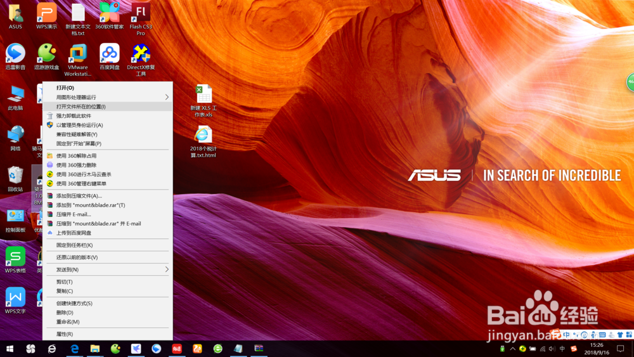Click 删除(D) menu entry
The height and width of the screenshot is (357, 634).
pos(108,313)
